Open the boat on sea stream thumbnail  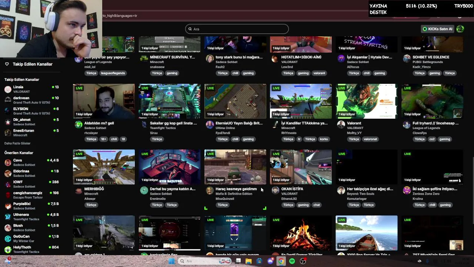point(367,233)
